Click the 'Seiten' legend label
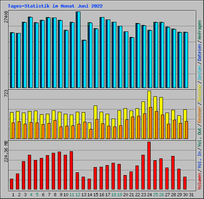This screenshot has height=199, width=204. pyautogui.click(x=200, y=73)
